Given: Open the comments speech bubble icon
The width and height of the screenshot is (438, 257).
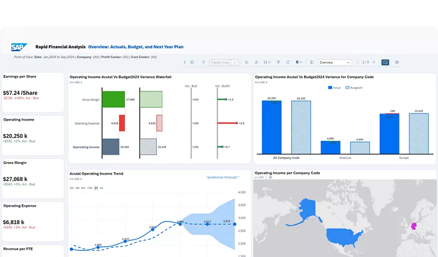Looking at the screenshot, I should coord(385,62).
